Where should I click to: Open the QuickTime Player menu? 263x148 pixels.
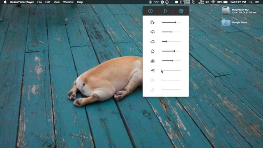(22, 2)
